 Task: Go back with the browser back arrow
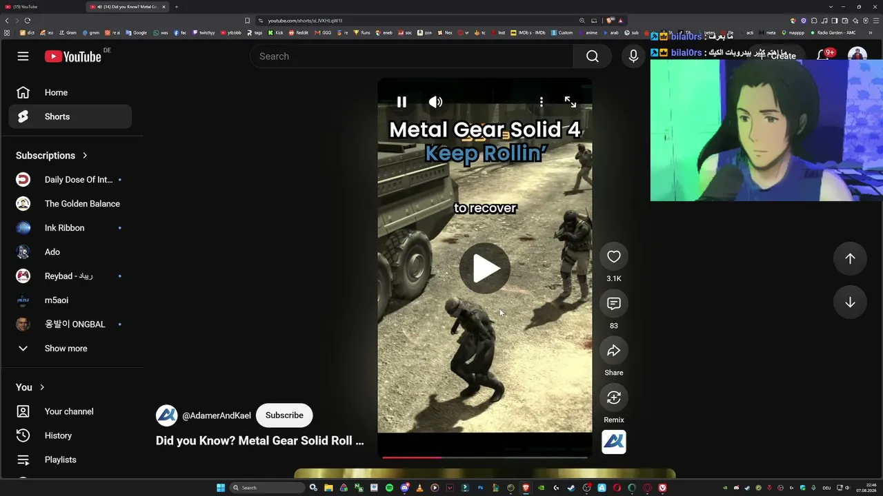point(6,21)
